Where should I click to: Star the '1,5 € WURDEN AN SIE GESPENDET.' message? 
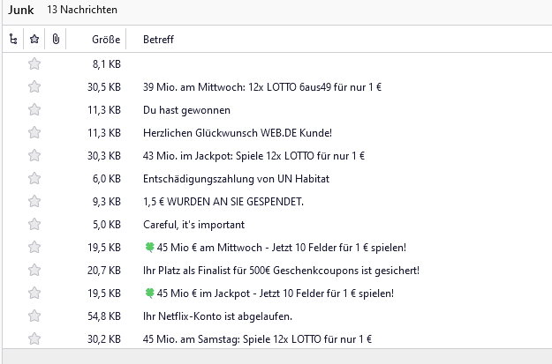coord(34,202)
